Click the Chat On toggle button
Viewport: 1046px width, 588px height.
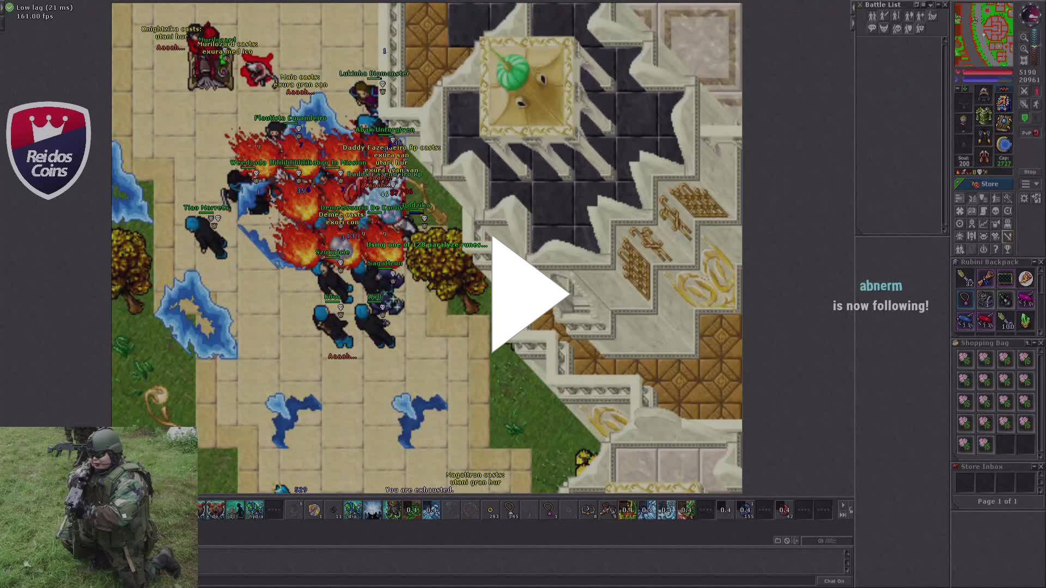point(834,581)
